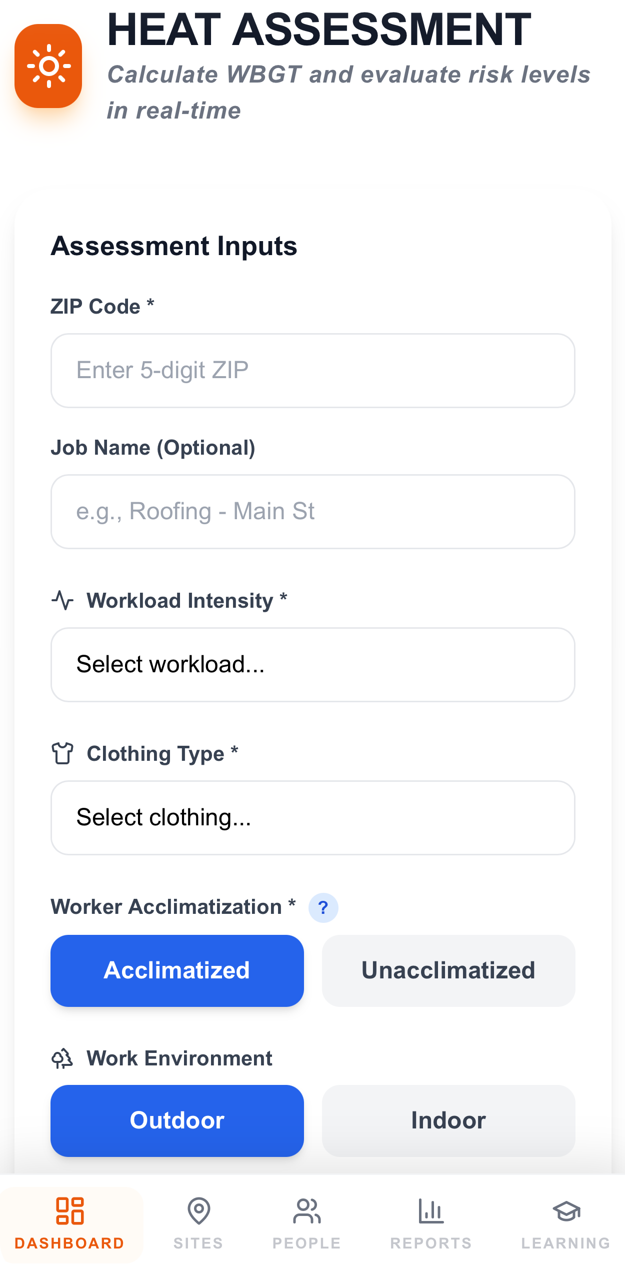Viewport: 625px width, 1277px height.
Task: Click the Sites map pin icon
Action: 198,1211
